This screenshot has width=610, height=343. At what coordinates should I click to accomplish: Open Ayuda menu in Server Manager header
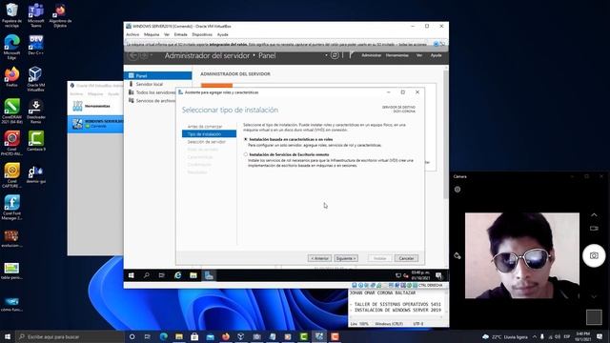[x=436, y=55]
